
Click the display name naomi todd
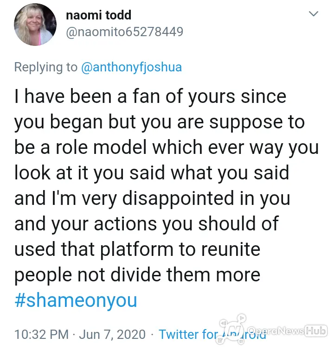(x=98, y=15)
